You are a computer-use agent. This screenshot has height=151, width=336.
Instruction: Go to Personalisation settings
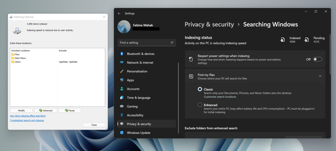pyautogui.click(x=147, y=71)
